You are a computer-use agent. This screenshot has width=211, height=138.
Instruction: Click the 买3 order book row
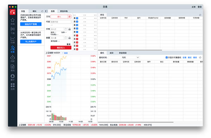click(x=85, y=42)
